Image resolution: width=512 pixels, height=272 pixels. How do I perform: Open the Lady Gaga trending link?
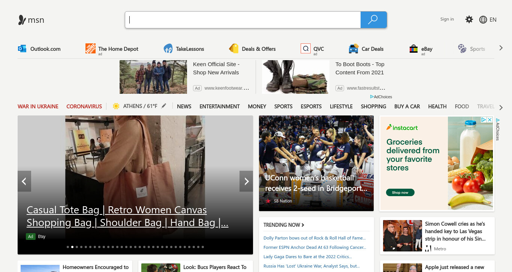[x=307, y=257]
